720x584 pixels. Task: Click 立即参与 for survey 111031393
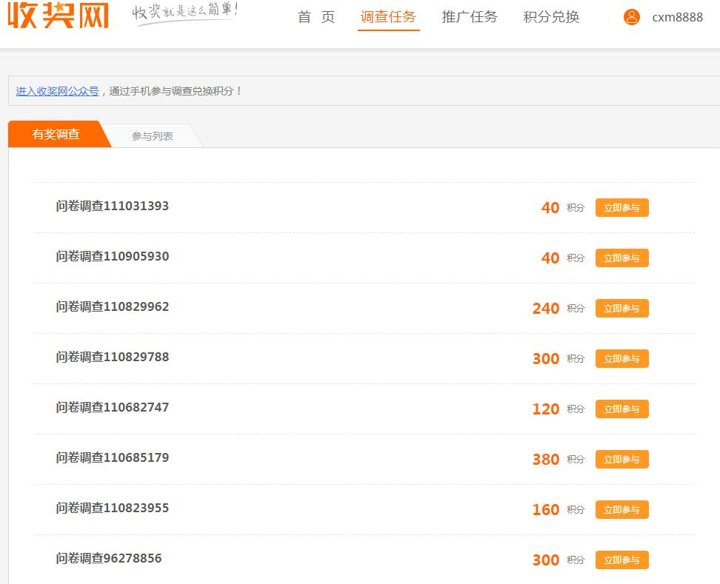pos(621,208)
